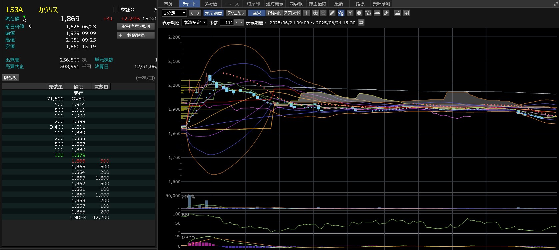The height and width of the screenshot is (250, 559).
Task: Switch to the 業績 tab
Action: 338,4
